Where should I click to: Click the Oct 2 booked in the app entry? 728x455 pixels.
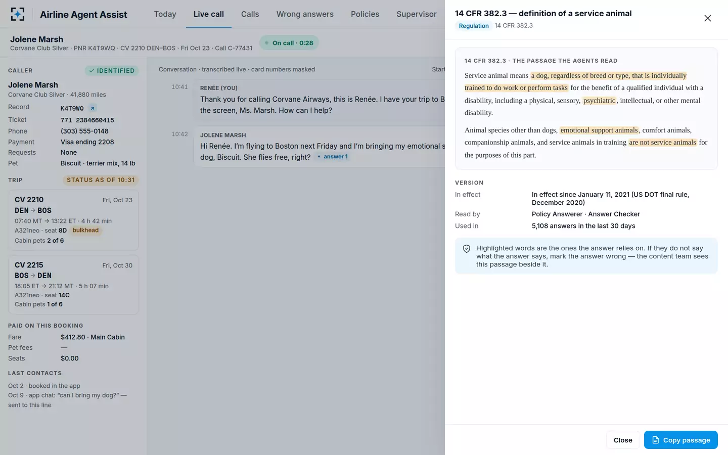44,386
